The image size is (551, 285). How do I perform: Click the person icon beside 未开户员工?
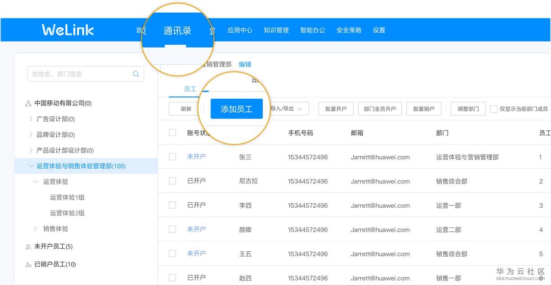(x=28, y=246)
